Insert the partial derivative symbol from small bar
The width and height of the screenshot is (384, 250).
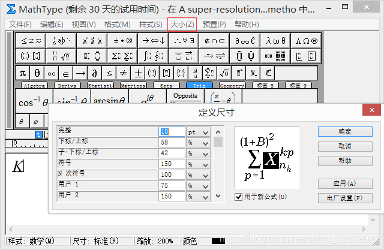[95, 73]
